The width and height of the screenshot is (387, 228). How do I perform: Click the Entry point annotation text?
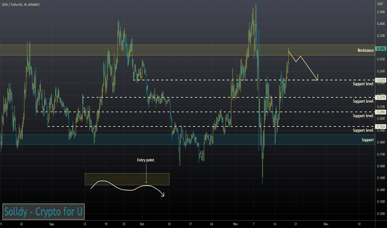coord(146,160)
